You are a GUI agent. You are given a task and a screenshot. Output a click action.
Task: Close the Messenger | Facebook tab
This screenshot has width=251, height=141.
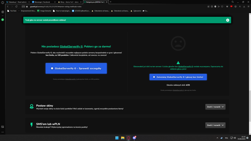click(55, 2)
